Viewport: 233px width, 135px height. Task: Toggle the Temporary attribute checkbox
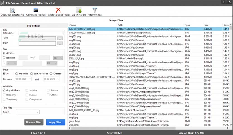click(x=4, y=99)
